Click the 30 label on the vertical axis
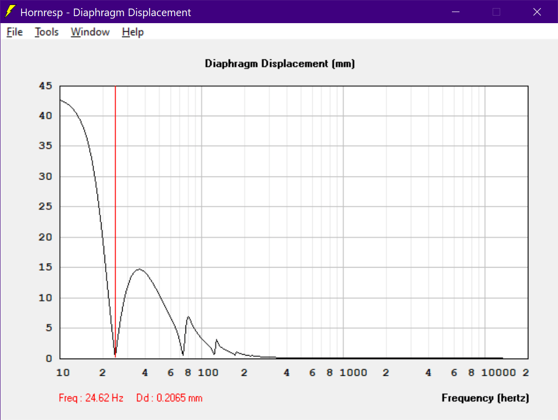The height and width of the screenshot is (420, 558). [x=45, y=176]
